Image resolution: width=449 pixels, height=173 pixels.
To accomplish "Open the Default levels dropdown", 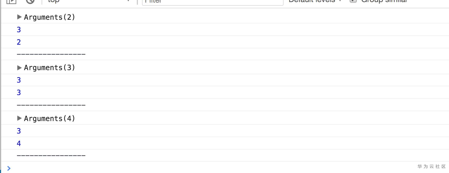I will (315, 1).
